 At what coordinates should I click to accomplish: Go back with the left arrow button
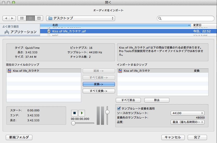pyautogui.click(x=6, y=18)
